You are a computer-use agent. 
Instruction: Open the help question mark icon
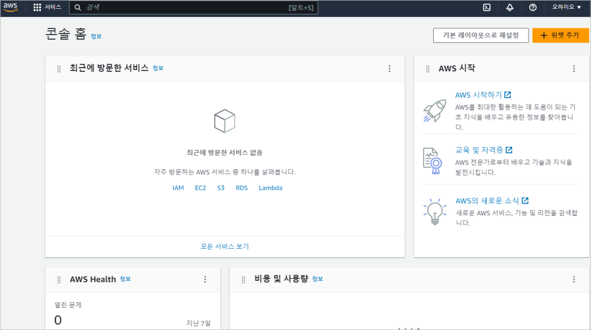(x=532, y=8)
